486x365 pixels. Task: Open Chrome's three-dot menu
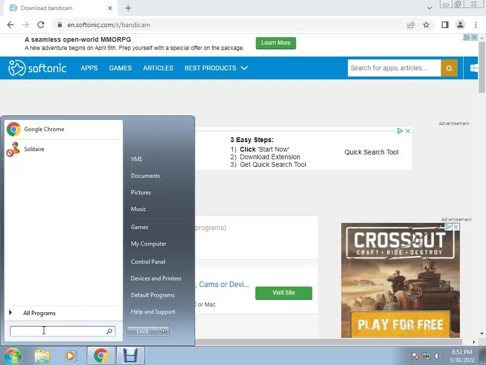pos(476,25)
